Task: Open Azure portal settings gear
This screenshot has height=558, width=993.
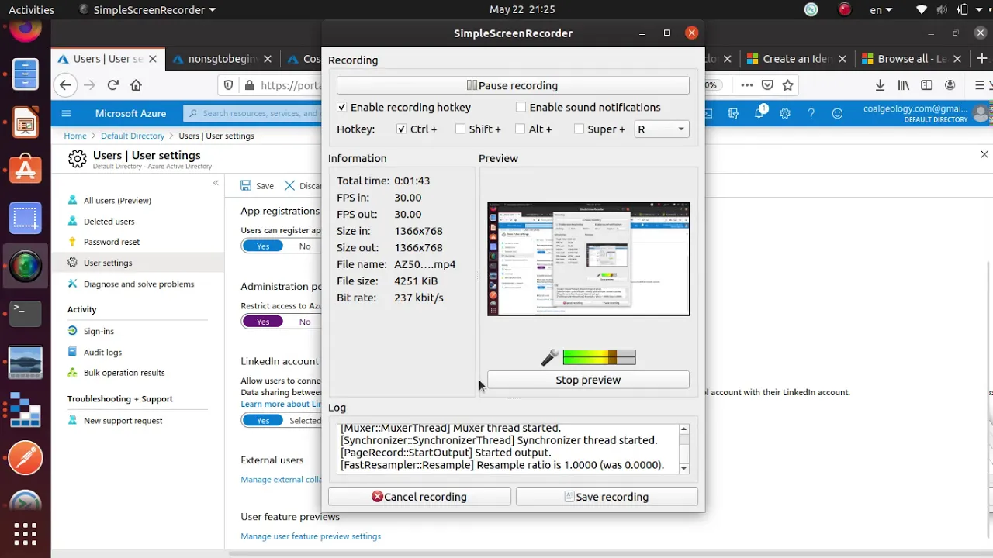Action: pyautogui.click(x=785, y=113)
